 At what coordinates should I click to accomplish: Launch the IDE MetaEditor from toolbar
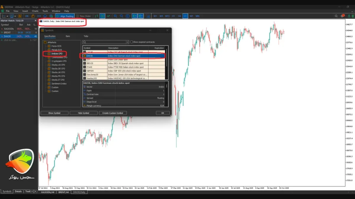(27, 16)
